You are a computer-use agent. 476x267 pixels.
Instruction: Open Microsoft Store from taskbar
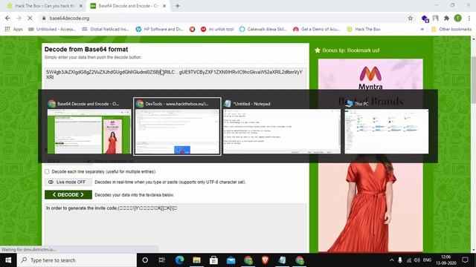(213, 260)
